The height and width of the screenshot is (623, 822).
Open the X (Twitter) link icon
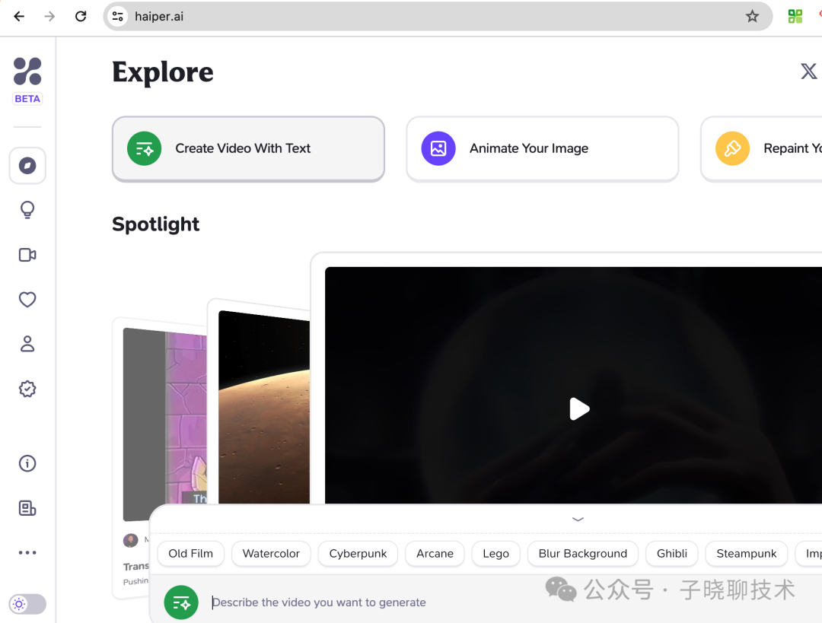(808, 71)
